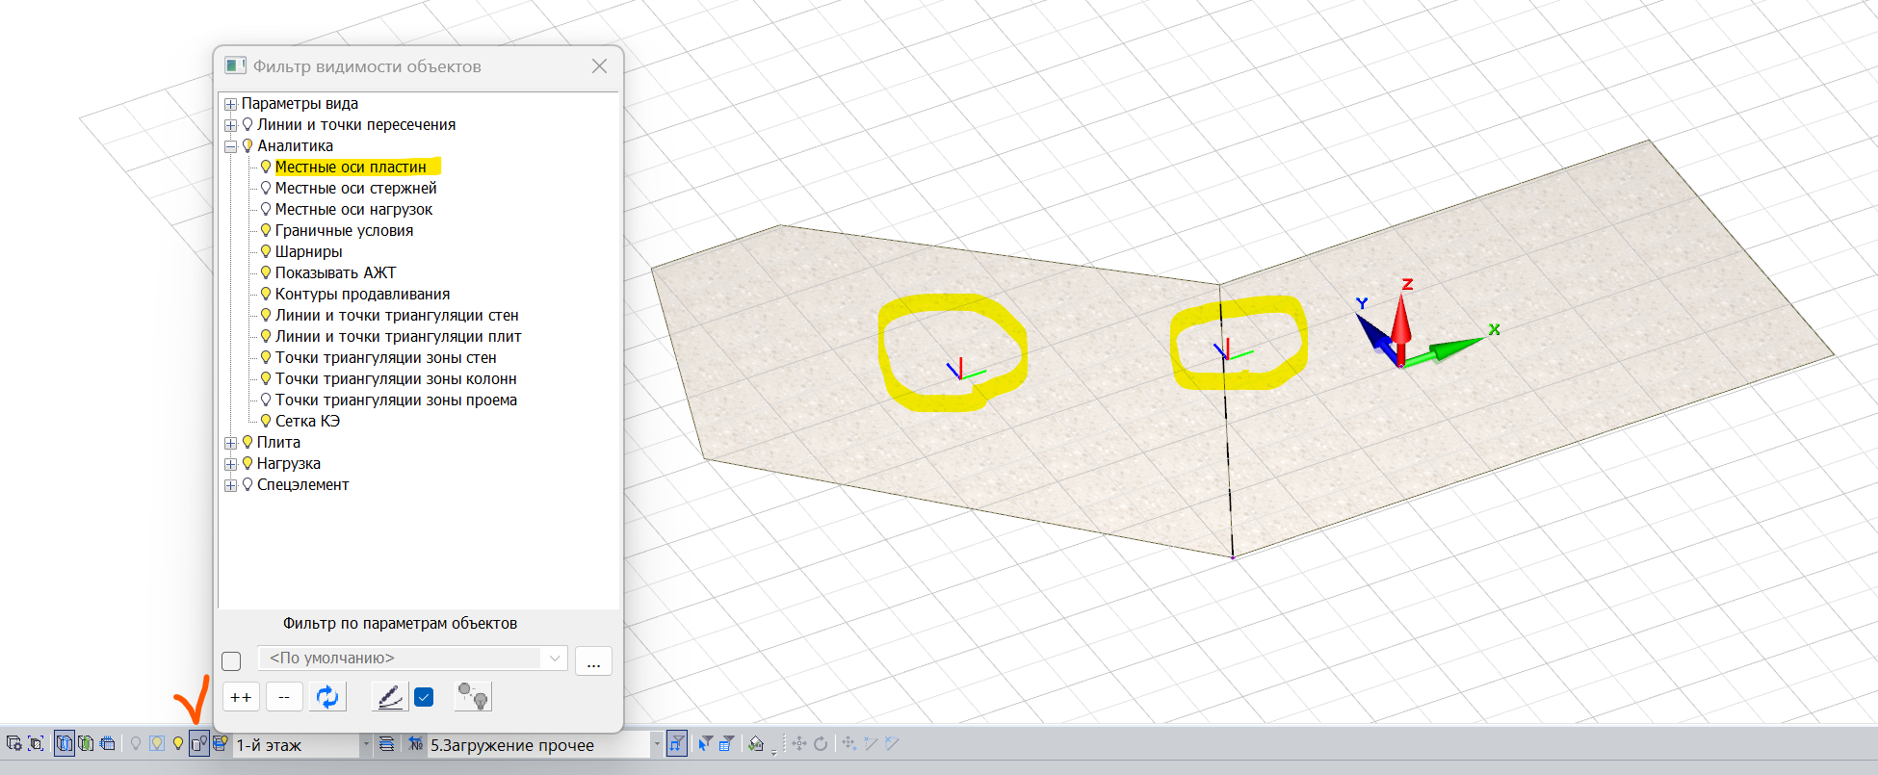Open the object visibility filter toolbar icon
The width and height of the screenshot is (1878, 775).
[x=199, y=744]
